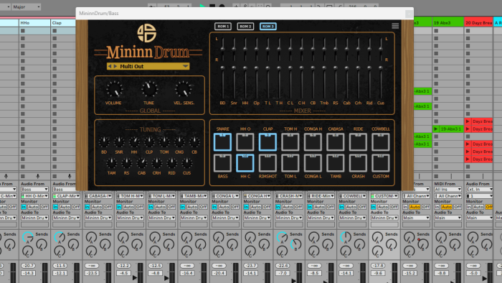
Task: Click the global VOLUME knob
Action: tap(114, 89)
